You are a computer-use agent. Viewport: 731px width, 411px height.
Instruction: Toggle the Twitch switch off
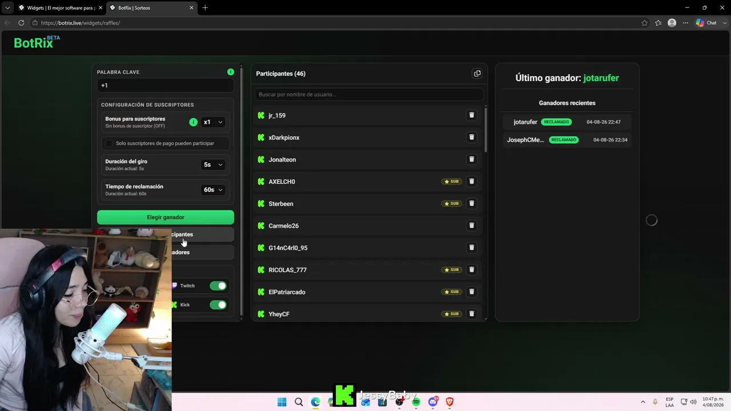click(218, 285)
